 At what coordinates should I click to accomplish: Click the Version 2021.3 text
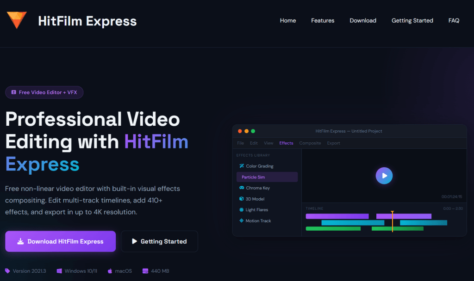point(29,271)
